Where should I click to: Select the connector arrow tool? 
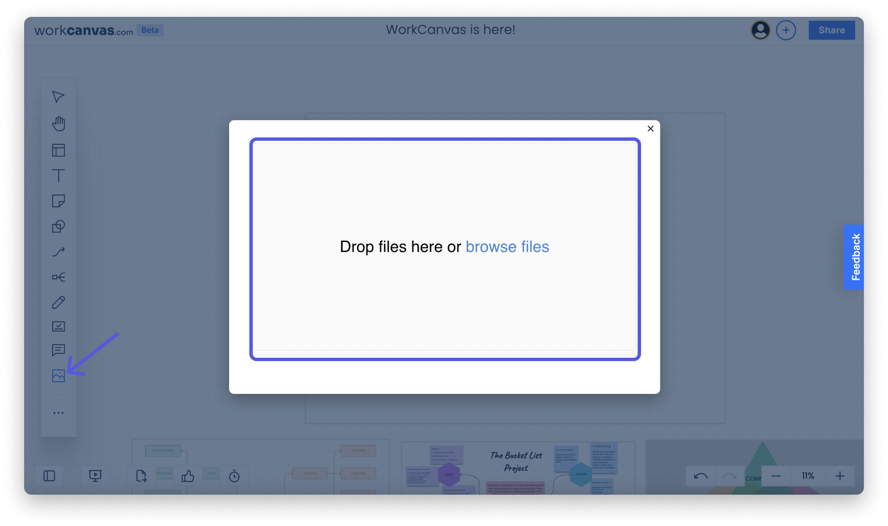click(58, 251)
